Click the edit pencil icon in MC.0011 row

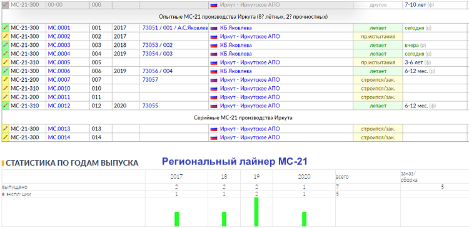[5, 97]
